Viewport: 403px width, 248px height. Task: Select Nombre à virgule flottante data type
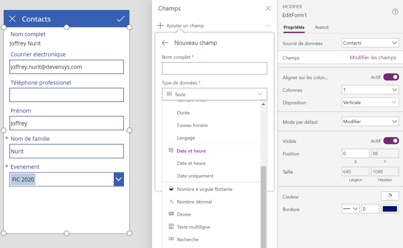pyautogui.click(x=204, y=189)
